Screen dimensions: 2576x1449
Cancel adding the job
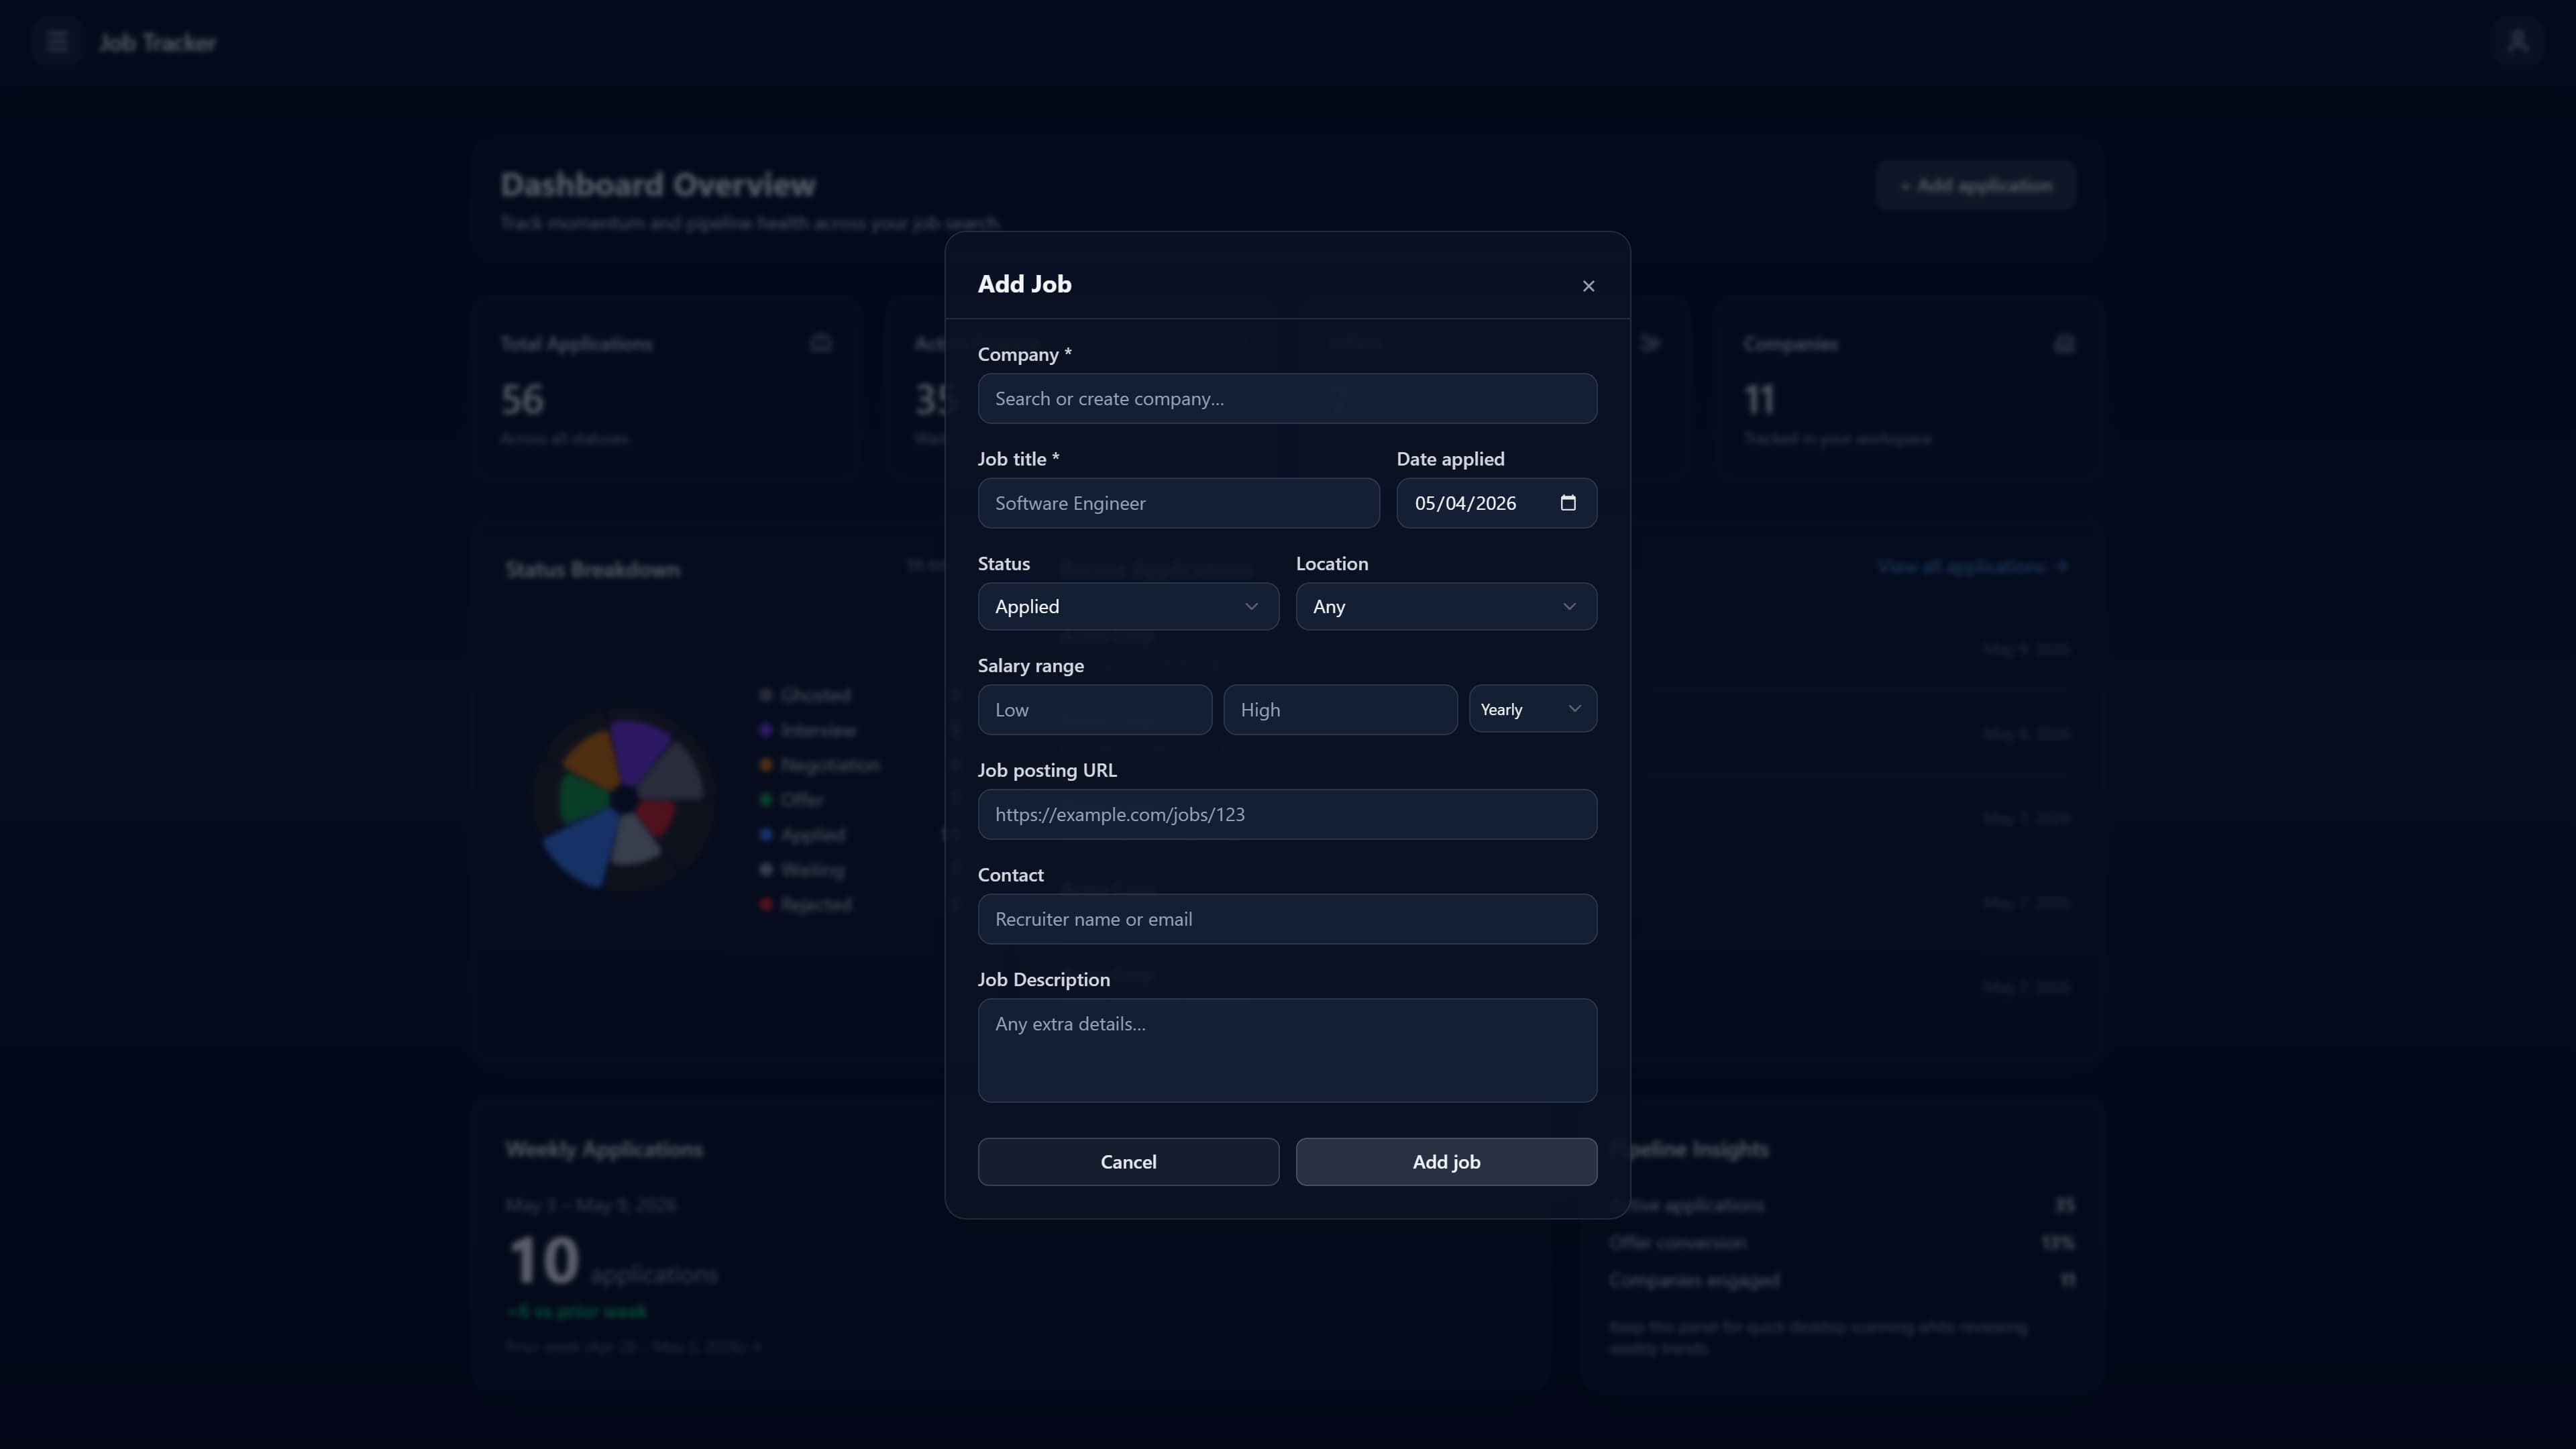(1128, 1162)
